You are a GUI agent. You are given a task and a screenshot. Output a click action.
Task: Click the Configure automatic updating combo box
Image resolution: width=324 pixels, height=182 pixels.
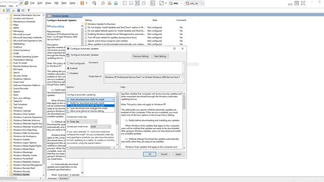pos(91,99)
